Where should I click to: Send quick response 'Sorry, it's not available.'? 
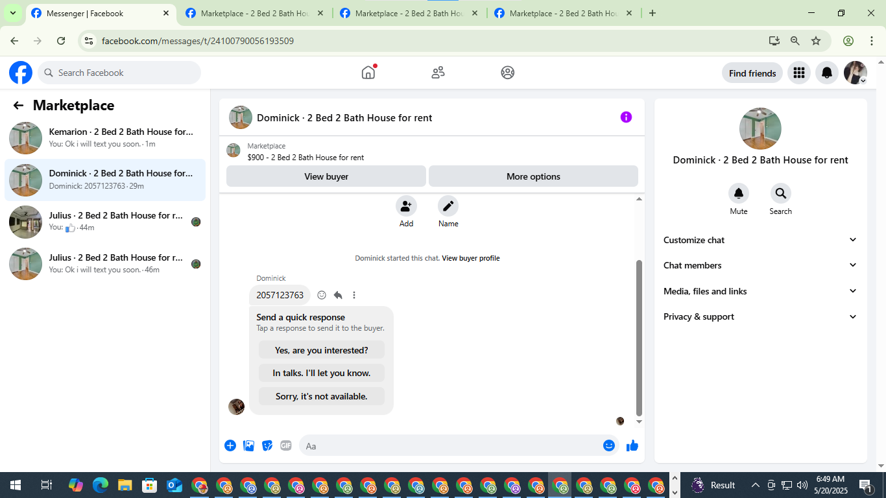(x=321, y=396)
